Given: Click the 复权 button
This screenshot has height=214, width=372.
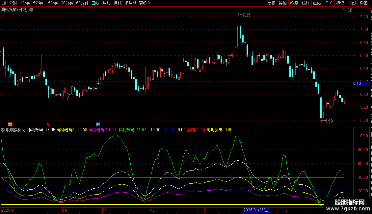Looking at the screenshot, I should click(271, 3).
